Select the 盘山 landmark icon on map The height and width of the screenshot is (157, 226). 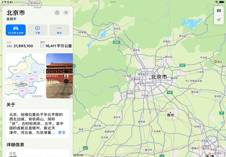coord(215,62)
